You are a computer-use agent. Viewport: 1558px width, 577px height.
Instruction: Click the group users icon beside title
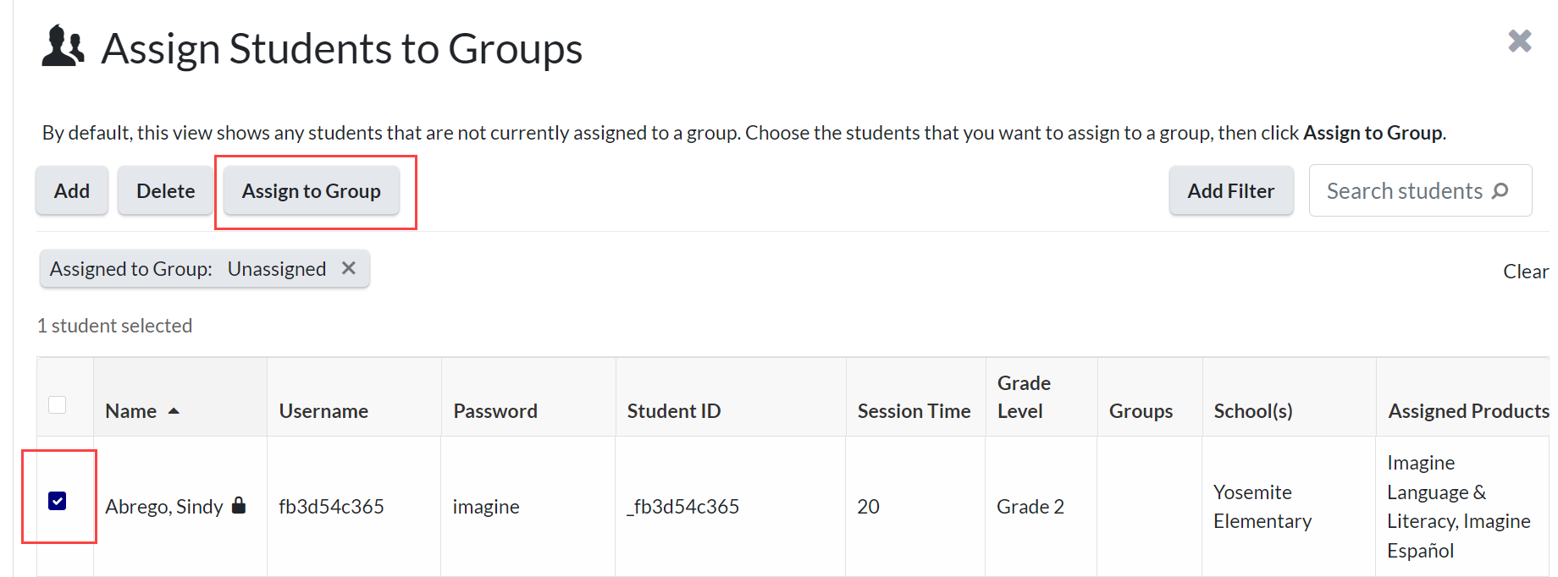coord(63,47)
